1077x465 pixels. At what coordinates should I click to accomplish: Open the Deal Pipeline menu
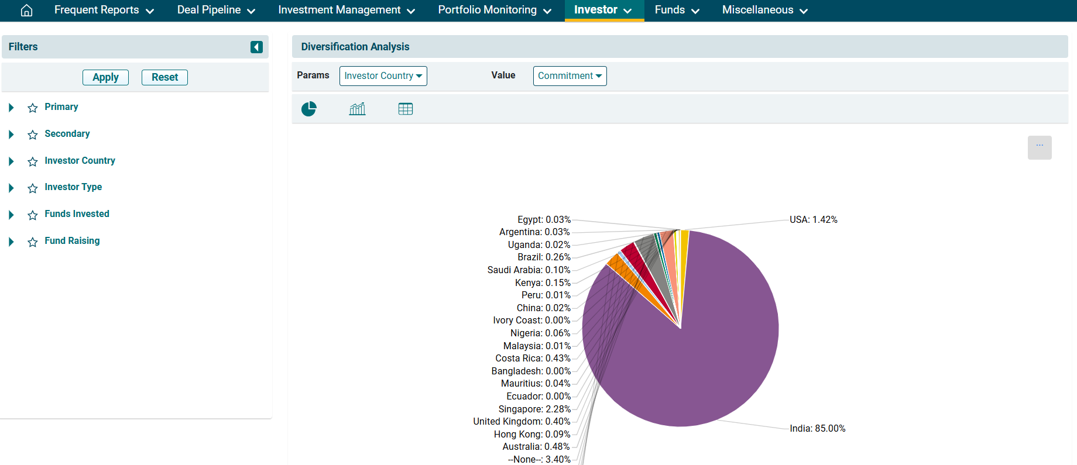[215, 11]
